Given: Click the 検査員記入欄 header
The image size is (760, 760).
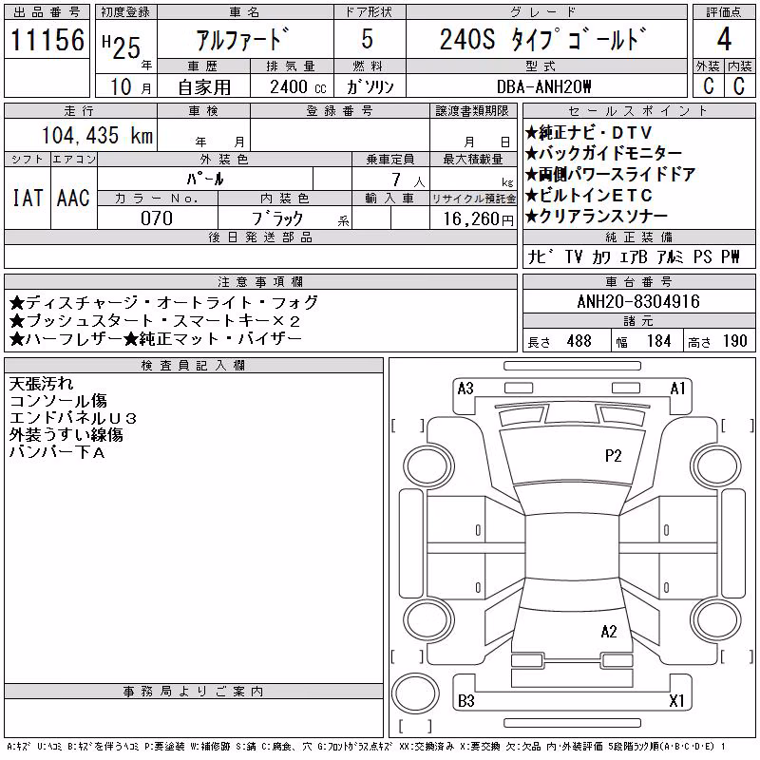Looking at the screenshot, I should click(x=194, y=366).
